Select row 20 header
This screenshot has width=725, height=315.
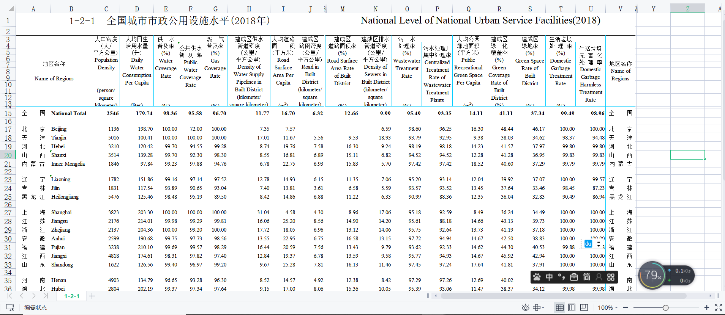(8, 155)
